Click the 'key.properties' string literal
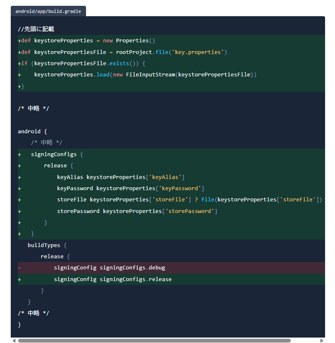 [x=198, y=52]
